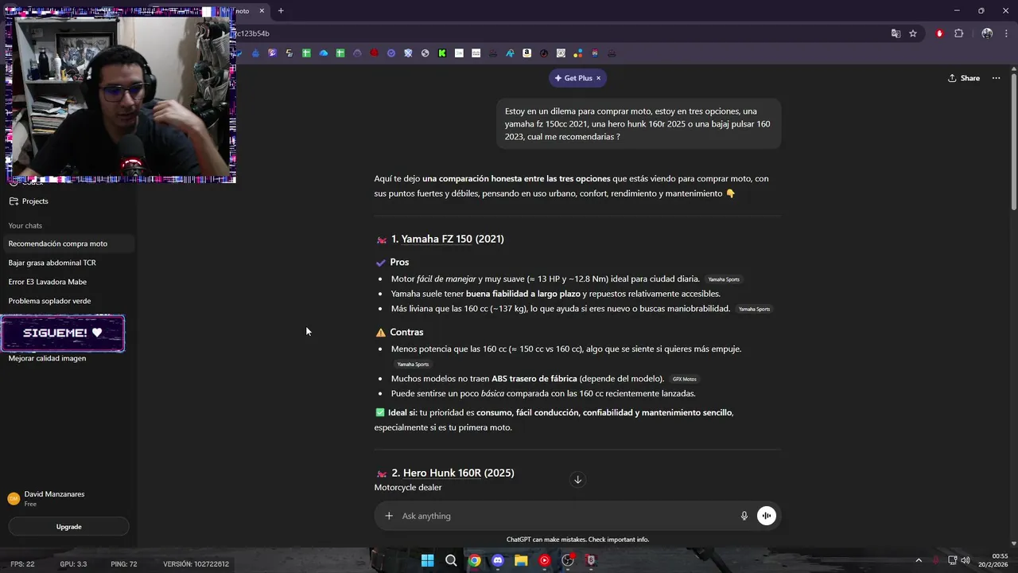
Task: Click the plus attach button in composer
Action: pyautogui.click(x=389, y=516)
